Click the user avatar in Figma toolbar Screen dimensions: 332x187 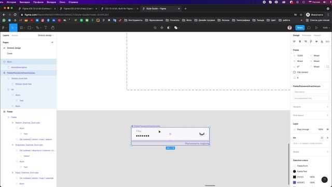pos(289,28)
